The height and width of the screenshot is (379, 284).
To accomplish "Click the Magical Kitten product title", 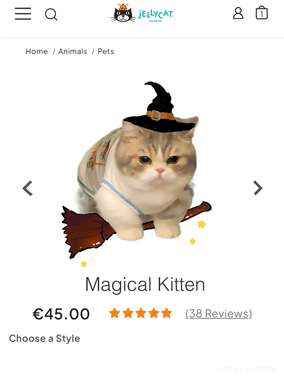I will click(145, 285).
